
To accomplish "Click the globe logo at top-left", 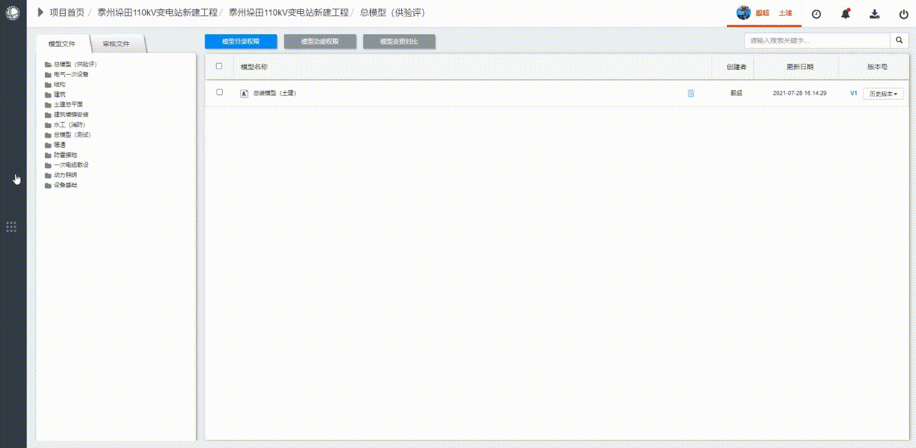I will tap(12, 12).
